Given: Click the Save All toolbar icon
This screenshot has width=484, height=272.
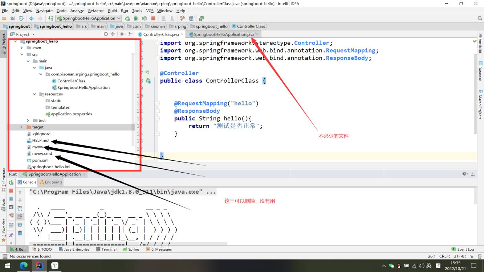Looking at the screenshot, I should click(13, 18).
